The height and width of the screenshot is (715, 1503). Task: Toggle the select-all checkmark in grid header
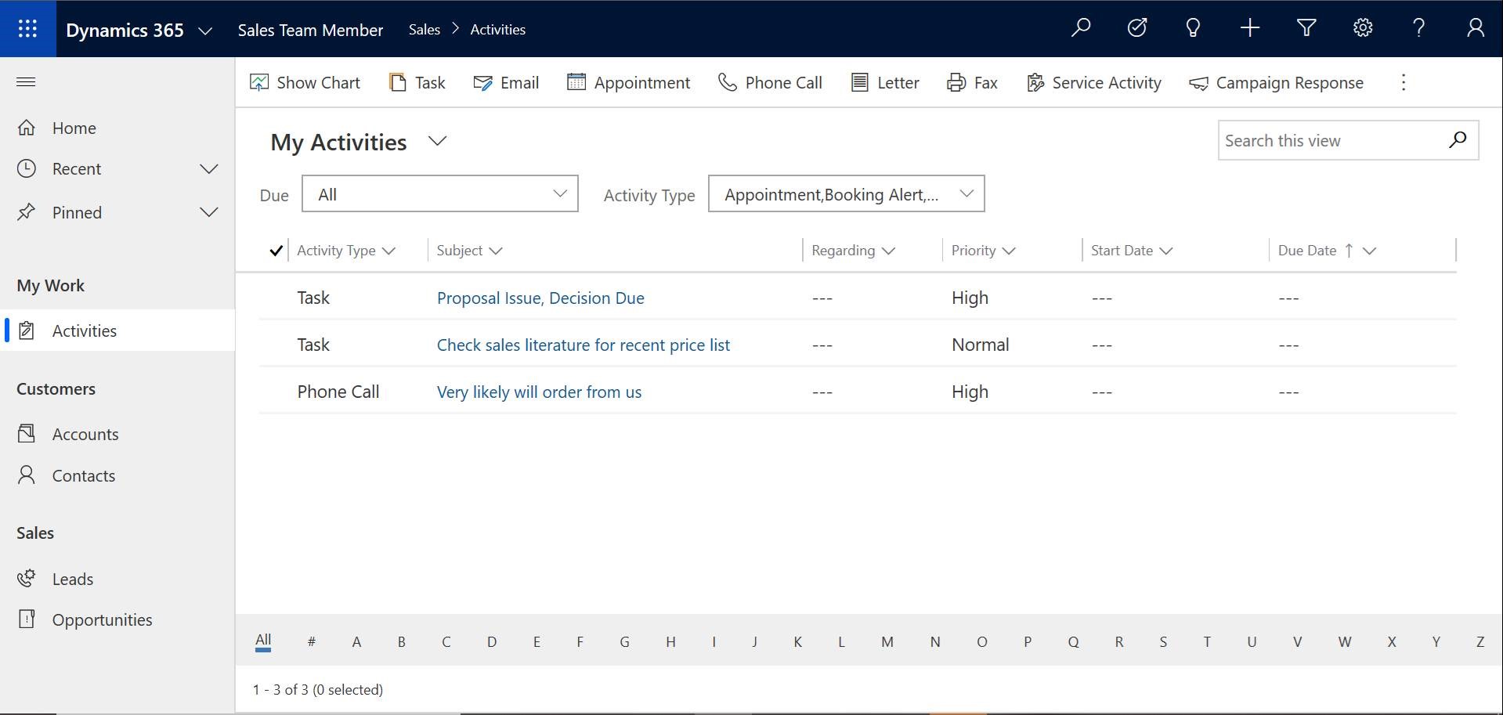click(276, 251)
